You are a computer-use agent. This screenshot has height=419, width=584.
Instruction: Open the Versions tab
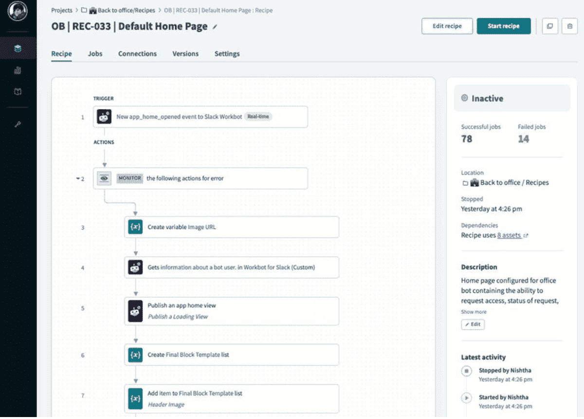point(185,54)
